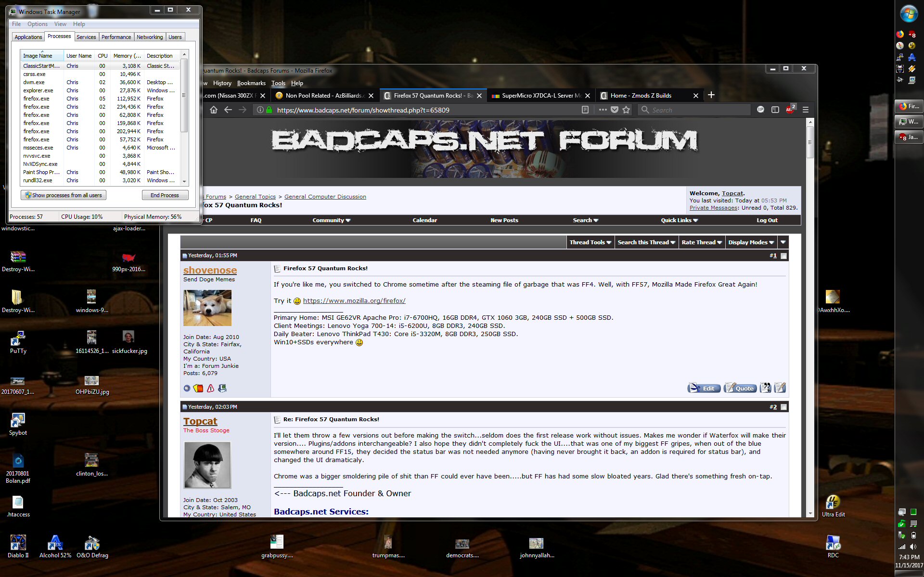Bookmark this page with star icon
924x577 pixels.
click(x=626, y=110)
